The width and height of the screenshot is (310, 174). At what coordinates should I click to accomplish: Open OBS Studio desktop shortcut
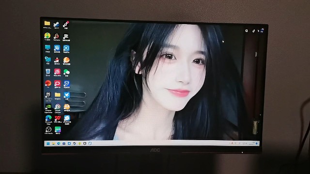tap(48, 130)
